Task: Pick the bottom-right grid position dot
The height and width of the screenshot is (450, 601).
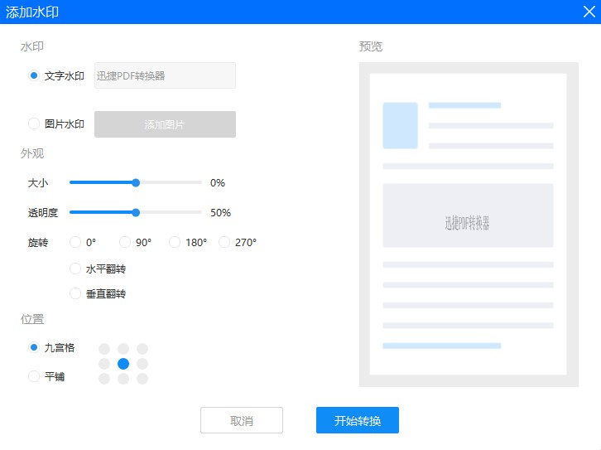Action: tap(142, 379)
